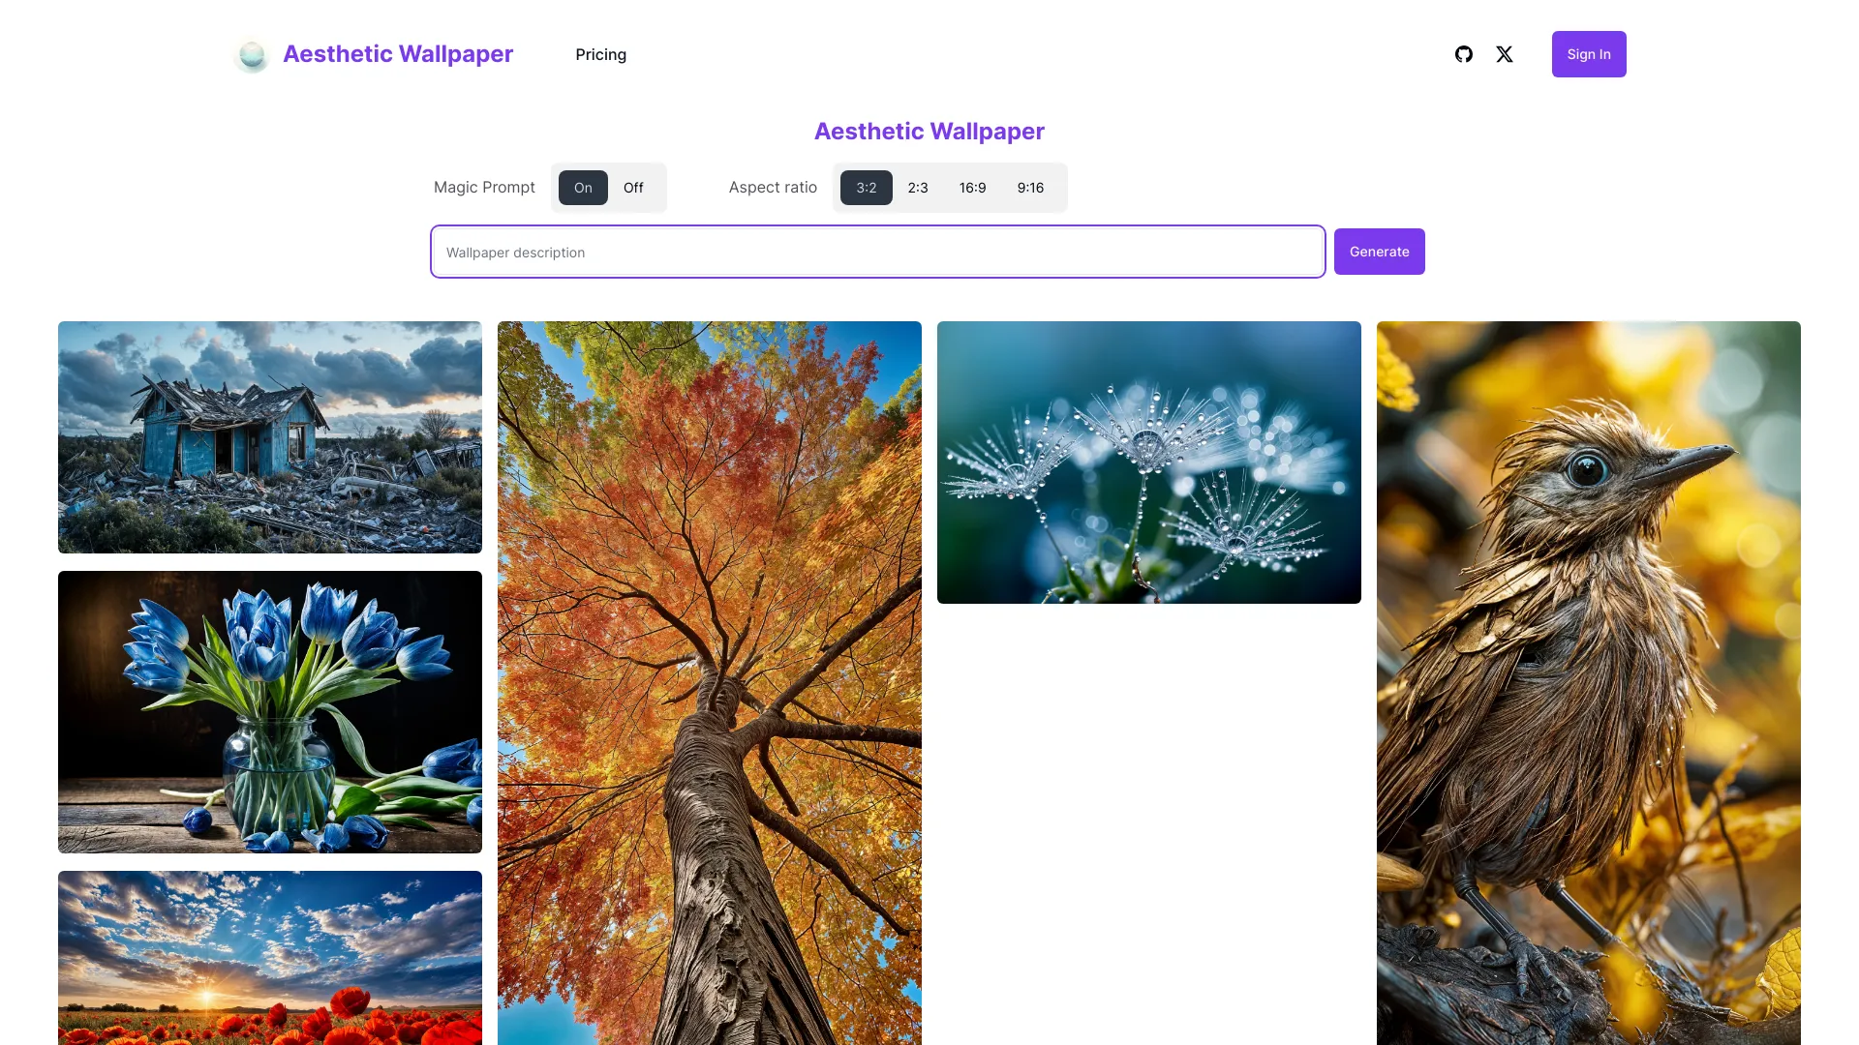Image resolution: width=1859 pixels, height=1045 pixels.
Task: Click the X (Twitter) icon in navbar
Action: [x=1504, y=53]
